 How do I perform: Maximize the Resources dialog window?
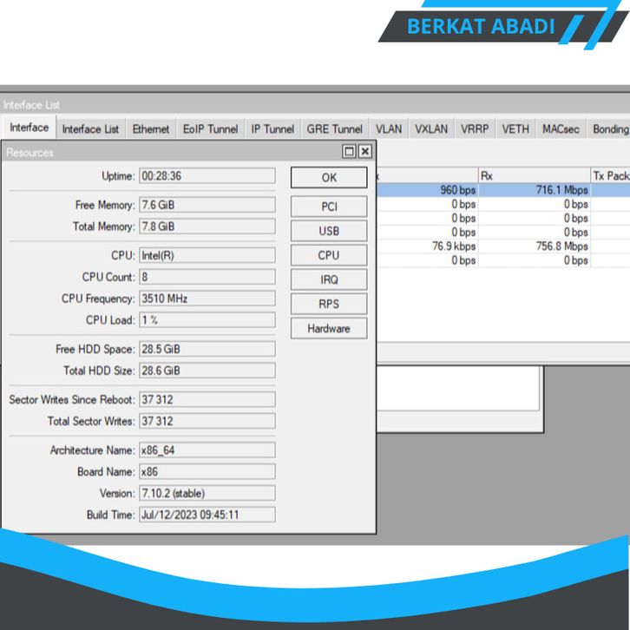351,152
